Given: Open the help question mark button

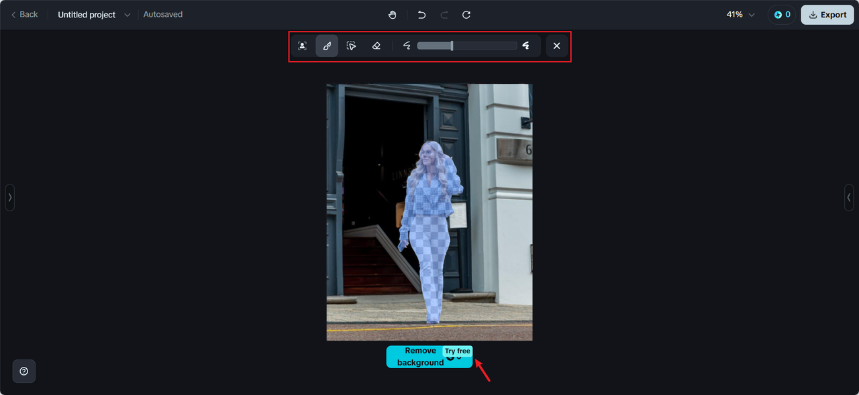Looking at the screenshot, I should point(24,371).
